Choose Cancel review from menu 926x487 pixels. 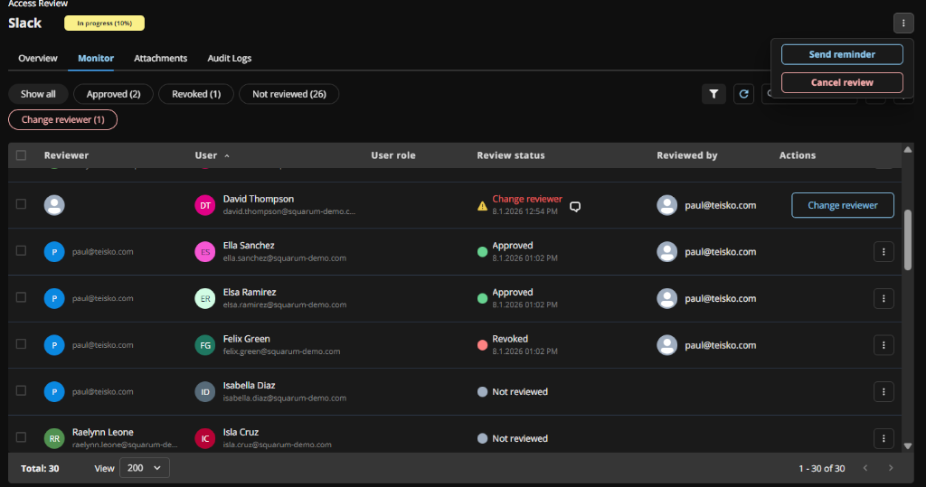click(842, 82)
